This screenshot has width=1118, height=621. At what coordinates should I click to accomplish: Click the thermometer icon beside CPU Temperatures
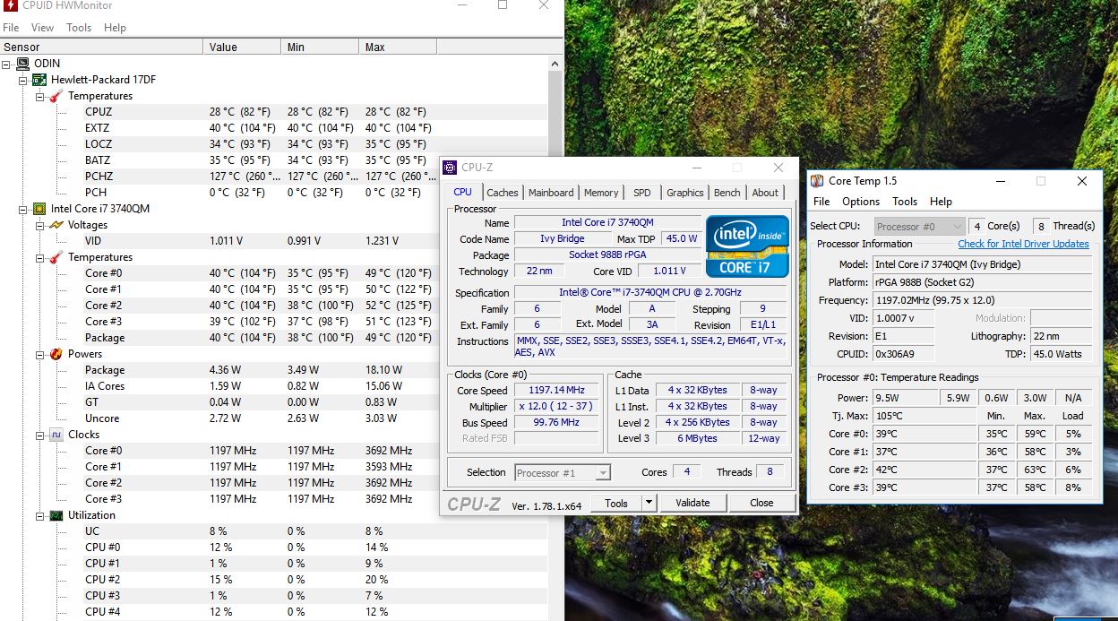pyautogui.click(x=56, y=257)
